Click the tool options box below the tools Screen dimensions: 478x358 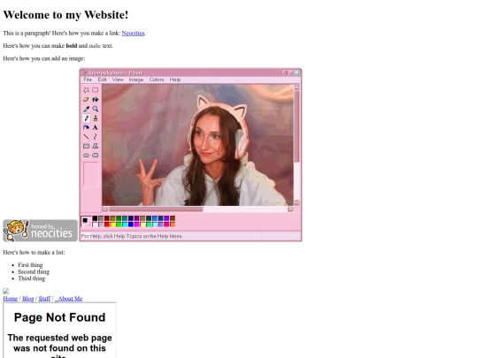(x=91, y=174)
